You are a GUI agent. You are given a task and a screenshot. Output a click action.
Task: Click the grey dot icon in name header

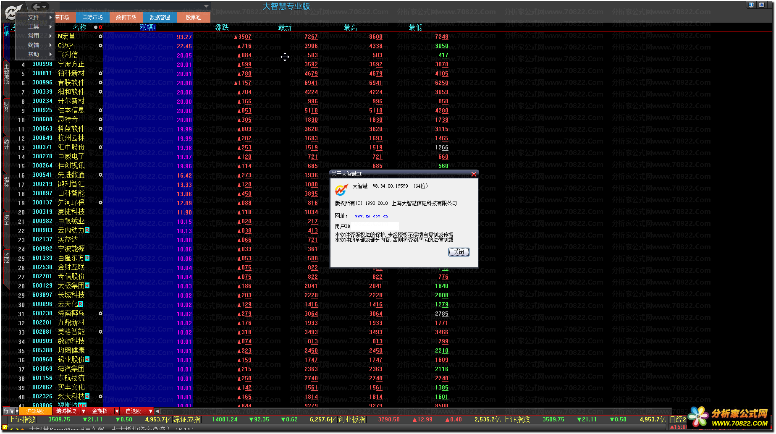tap(96, 27)
